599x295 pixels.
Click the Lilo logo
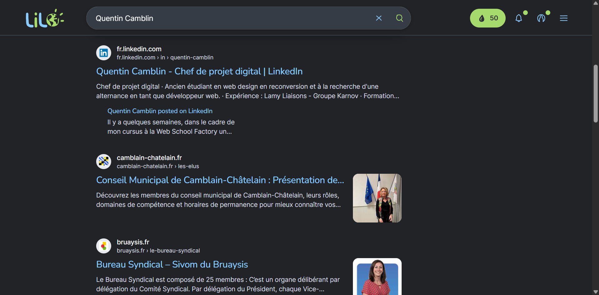click(45, 18)
